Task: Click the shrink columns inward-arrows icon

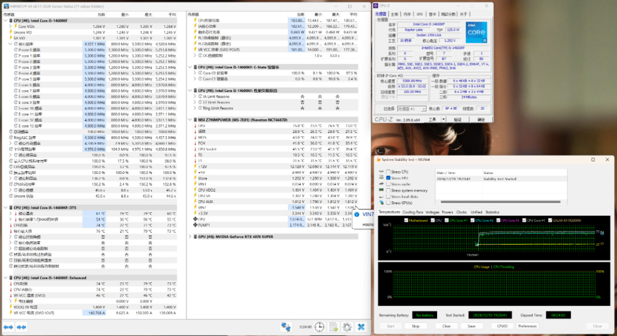Action: [x=22, y=327]
